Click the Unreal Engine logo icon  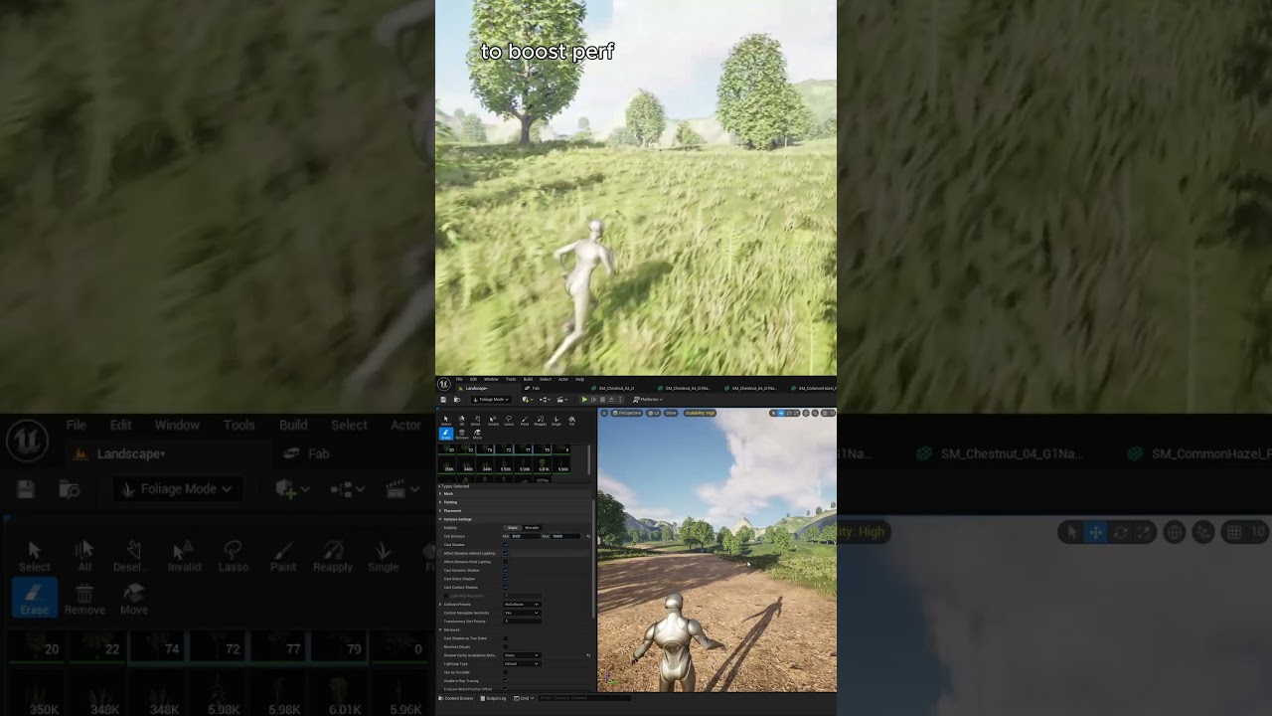[444, 384]
